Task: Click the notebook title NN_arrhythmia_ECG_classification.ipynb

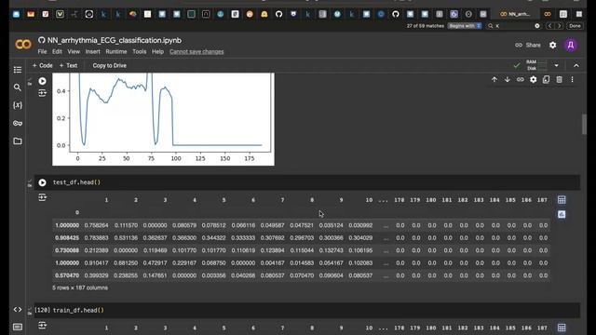Action: tap(115, 40)
